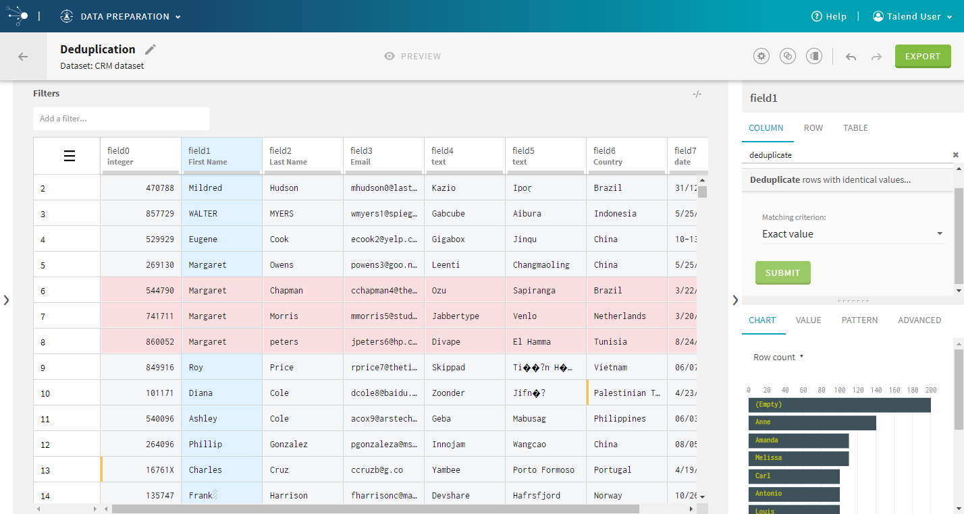The image size is (964, 514).
Task: Toggle the column display icon beside lookup
Action: 814,57
